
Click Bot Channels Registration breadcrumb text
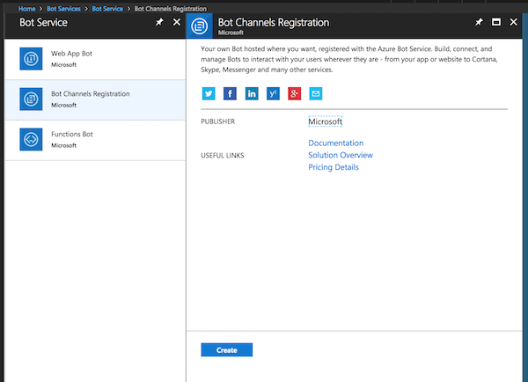(x=171, y=9)
